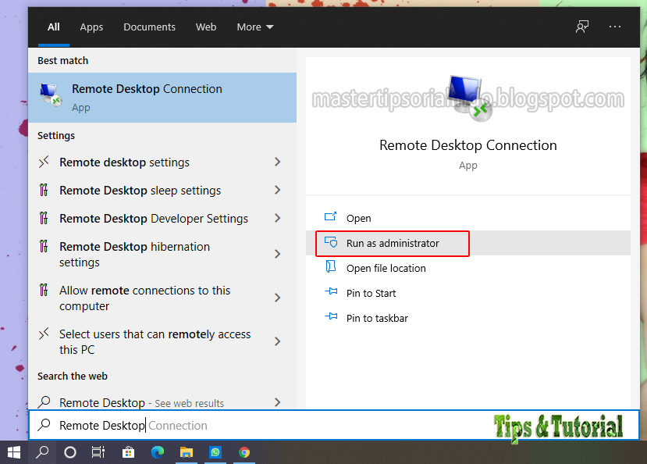The width and height of the screenshot is (647, 464).
Task: Switch to the All search tab
Action: click(x=54, y=27)
